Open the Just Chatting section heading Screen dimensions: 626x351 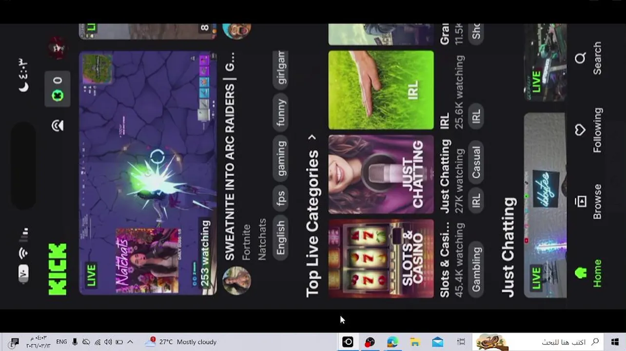(509, 248)
